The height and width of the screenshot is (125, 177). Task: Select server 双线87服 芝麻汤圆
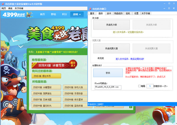pos(46,99)
